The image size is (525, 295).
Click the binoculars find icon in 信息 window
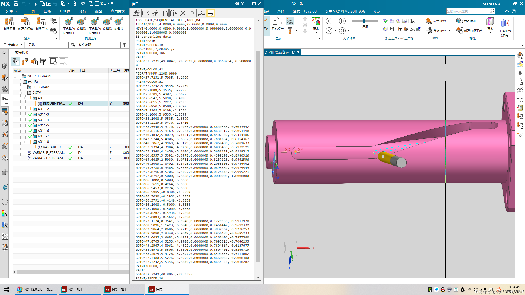[x=202, y=13]
